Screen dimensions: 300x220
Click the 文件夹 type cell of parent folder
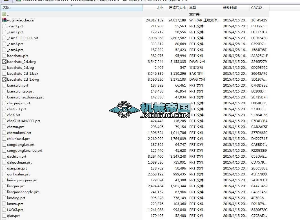coord(194,14)
